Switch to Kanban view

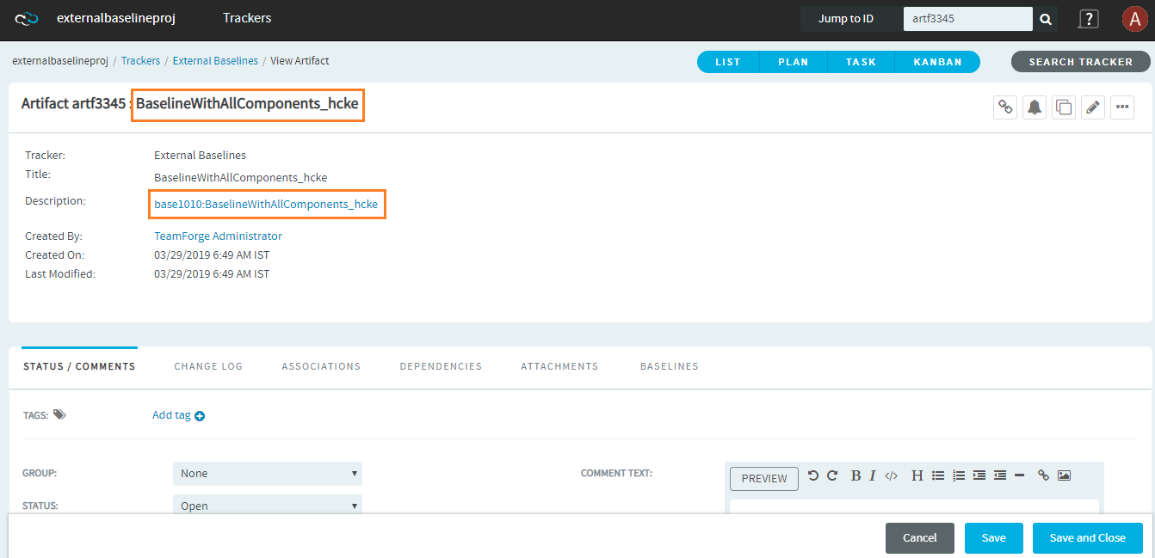pyautogui.click(x=937, y=62)
